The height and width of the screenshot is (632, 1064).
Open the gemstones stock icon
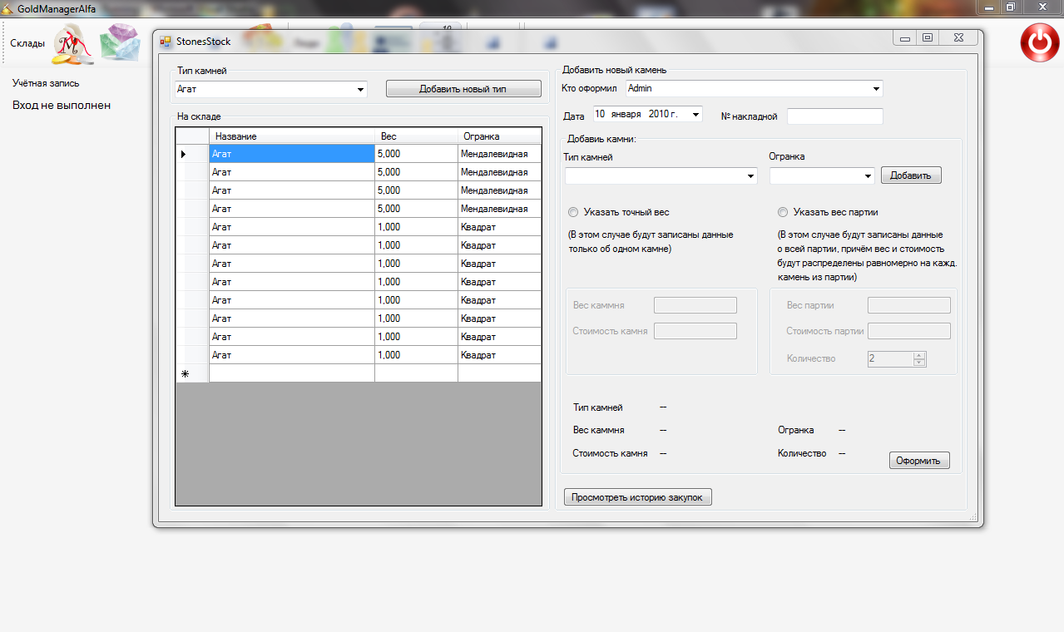(121, 43)
